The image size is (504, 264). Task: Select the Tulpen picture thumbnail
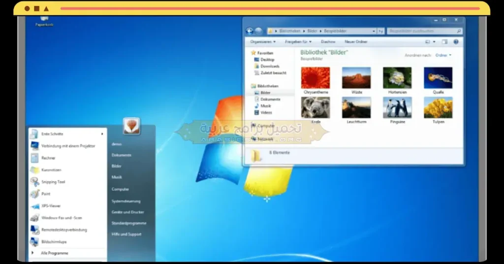(438, 108)
